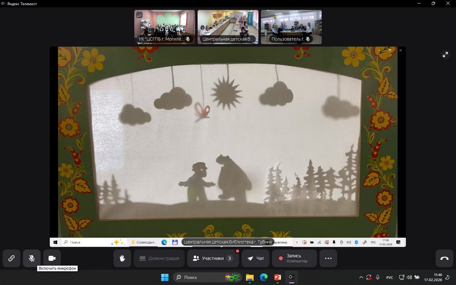Click the Запись record button
Screen dimensions: 456x285
click(x=294, y=258)
